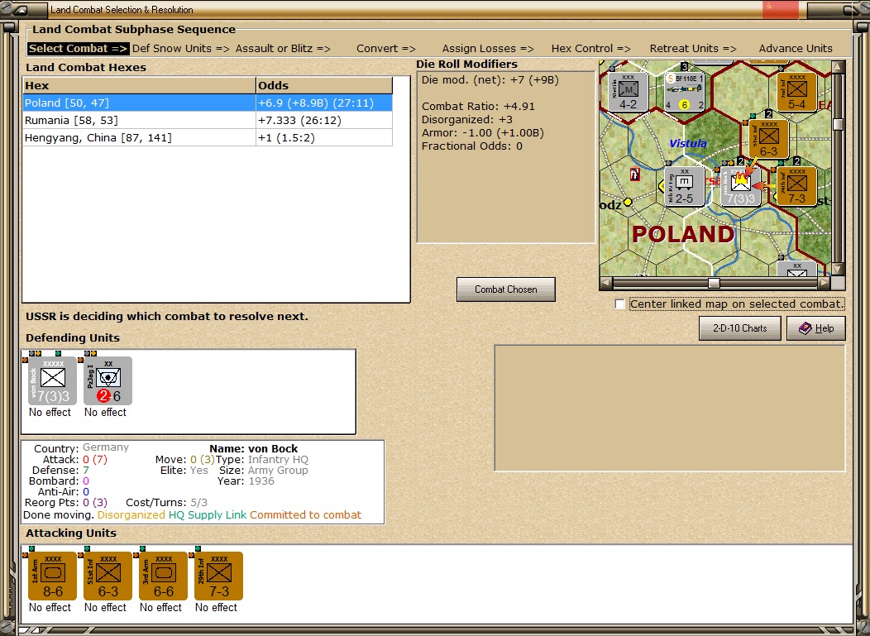Click odds +1 (1.5:2) cell
Image resolution: width=870 pixels, height=636 pixels.
pyautogui.click(x=324, y=137)
